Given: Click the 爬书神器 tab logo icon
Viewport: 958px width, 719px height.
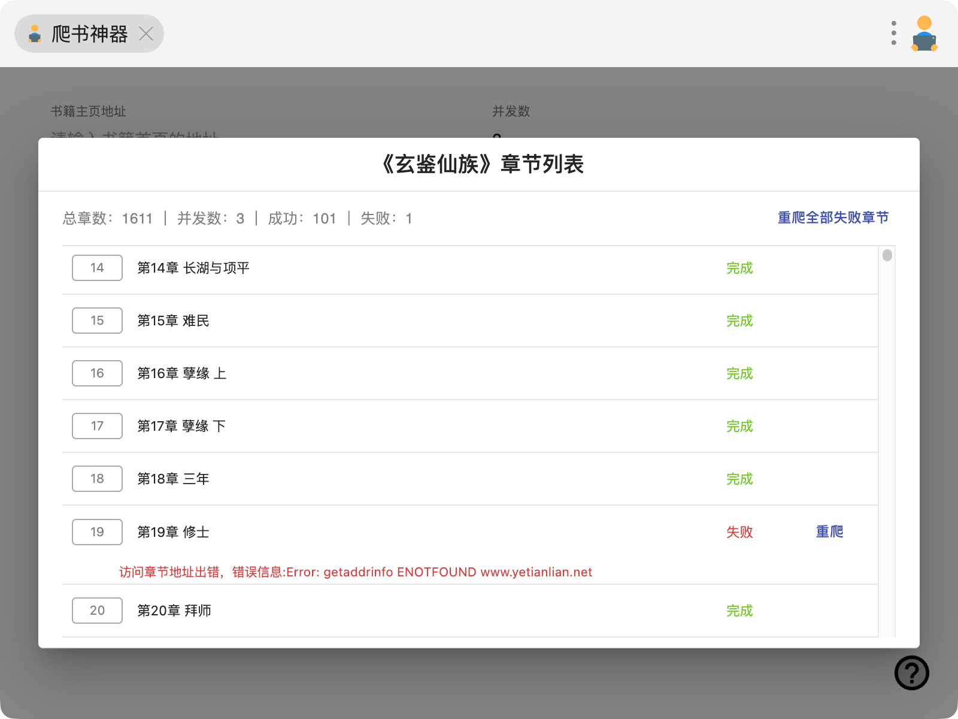Looking at the screenshot, I should tap(35, 34).
